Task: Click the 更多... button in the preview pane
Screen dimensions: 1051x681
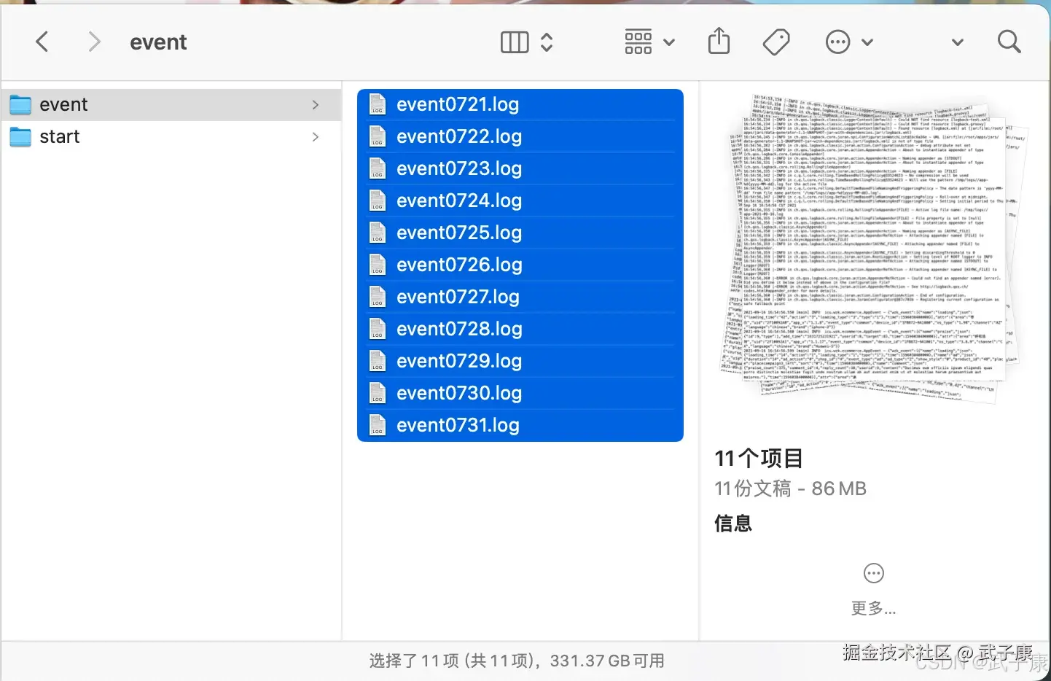Action: pos(873,608)
